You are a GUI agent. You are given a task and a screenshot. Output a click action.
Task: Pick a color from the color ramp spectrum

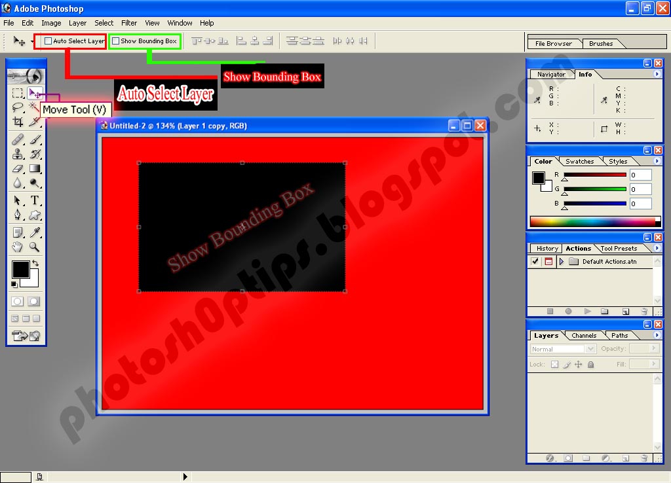(593, 222)
